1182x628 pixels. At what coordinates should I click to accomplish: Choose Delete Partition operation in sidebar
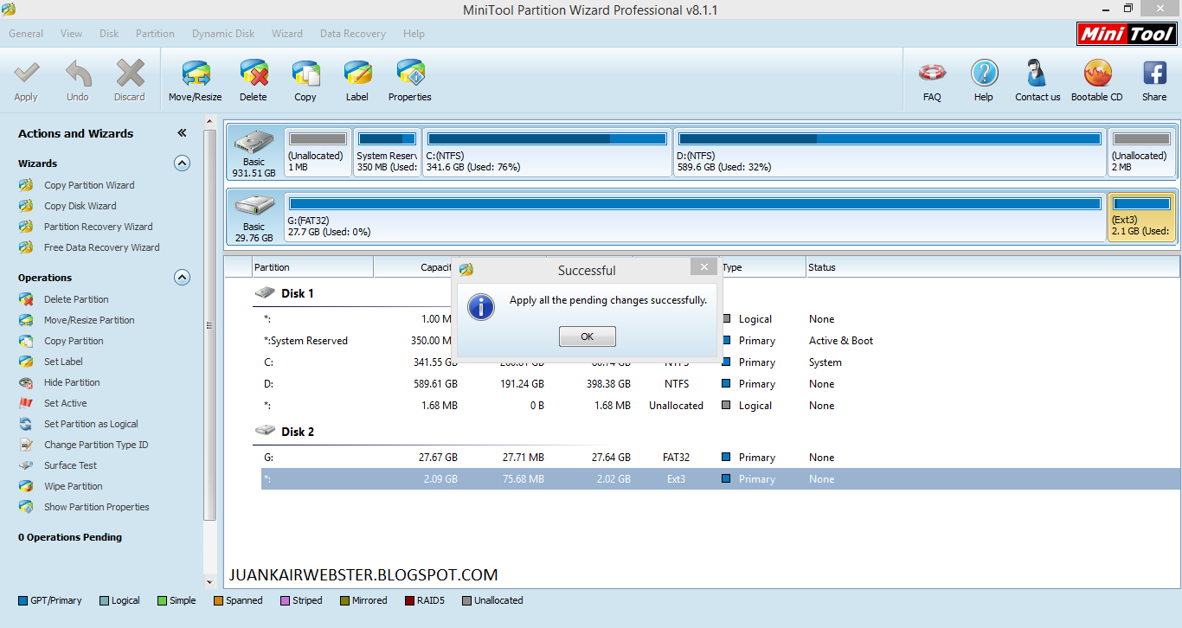(x=76, y=299)
